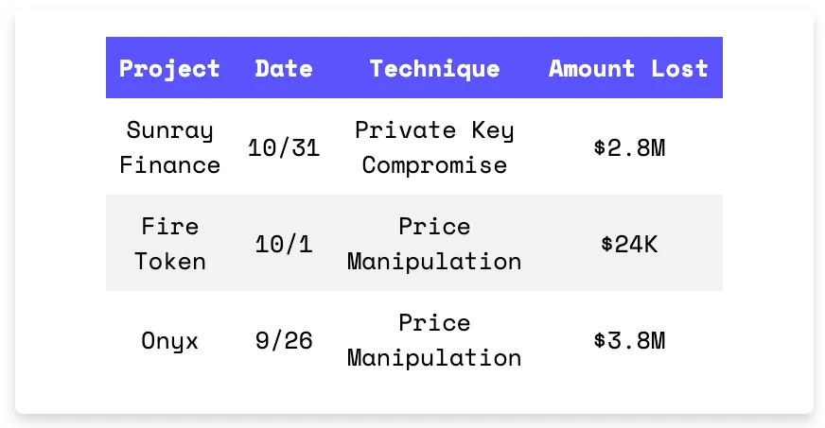Click the Date column header
The width and height of the screenshot is (825, 428).
pyautogui.click(x=284, y=69)
